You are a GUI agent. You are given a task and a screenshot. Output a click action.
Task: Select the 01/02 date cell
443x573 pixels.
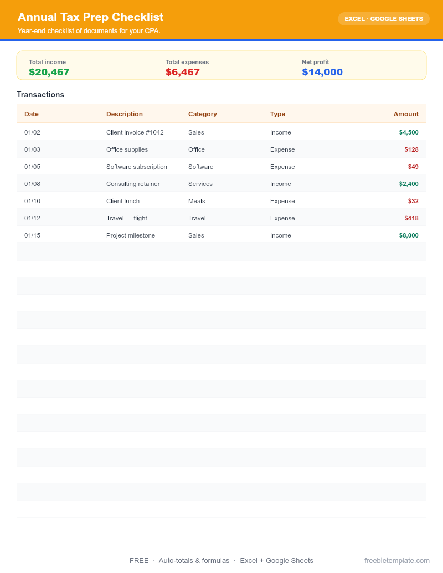tap(32, 132)
